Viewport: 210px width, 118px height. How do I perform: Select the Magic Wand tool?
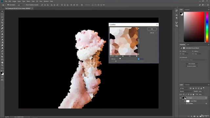click(2, 20)
